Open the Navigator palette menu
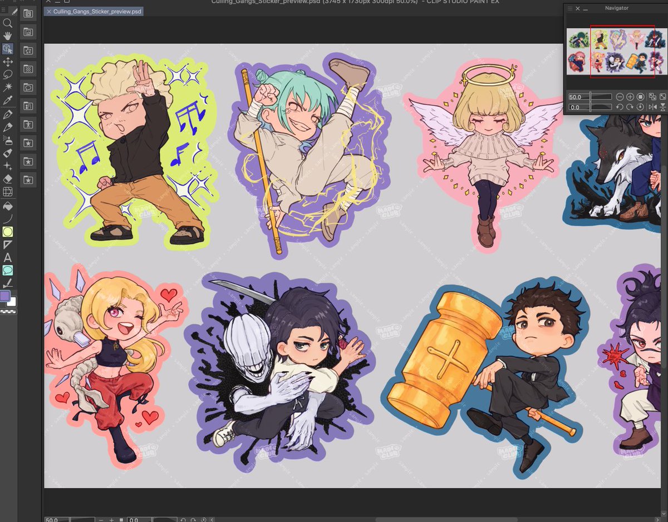Viewport: 668px width, 522px height. (570, 8)
